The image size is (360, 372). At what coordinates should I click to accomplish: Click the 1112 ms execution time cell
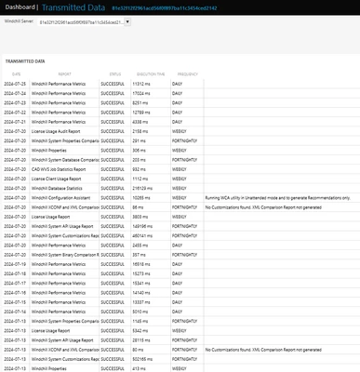[140, 179]
